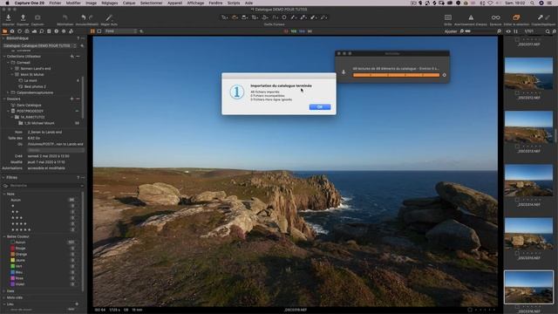The width and height of the screenshot is (558, 314).
Task: Click the Spotlight search icon in menu bar
Action: coord(532,3)
